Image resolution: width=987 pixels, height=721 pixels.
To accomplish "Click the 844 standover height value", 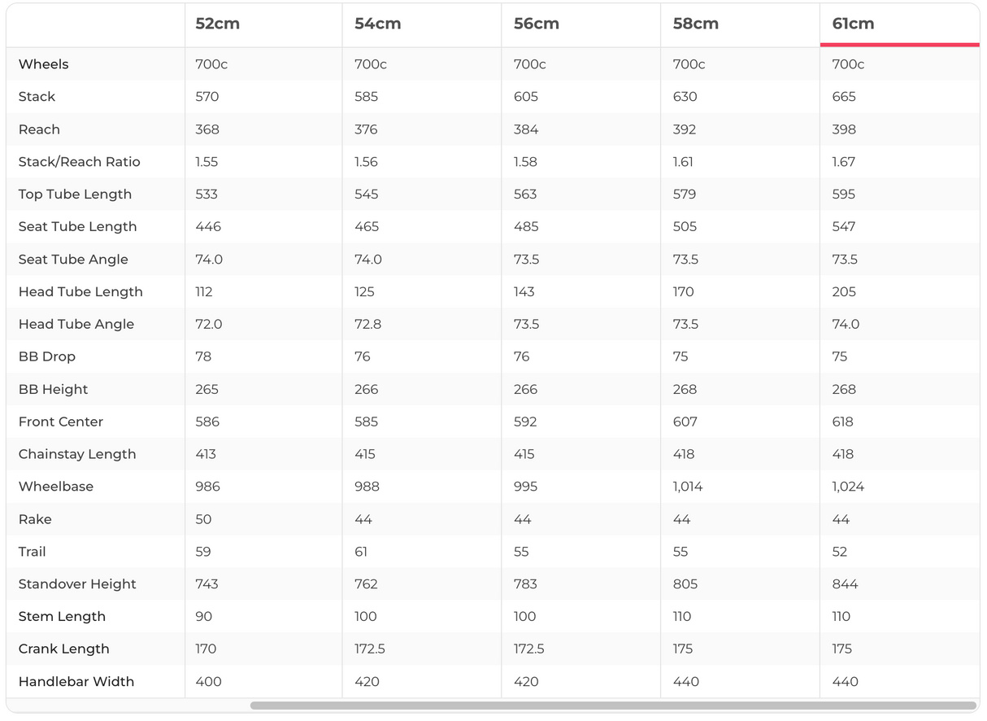I will [845, 584].
